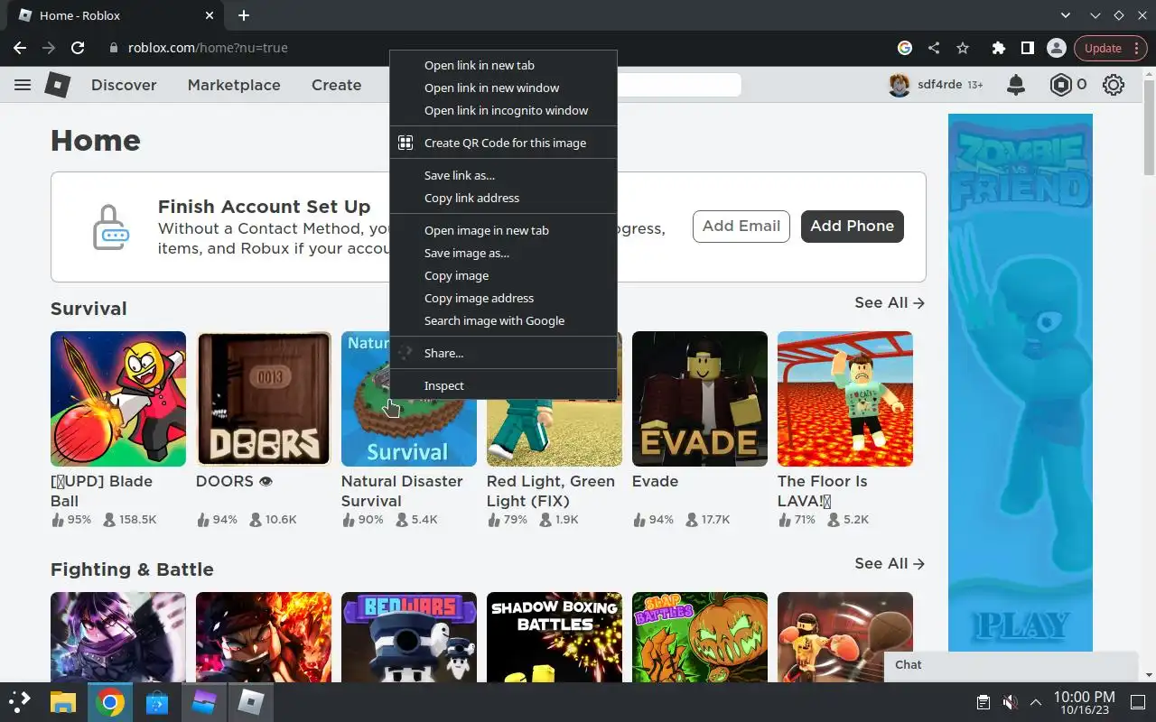Open the Roblox app icon in the taskbar

point(250,701)
